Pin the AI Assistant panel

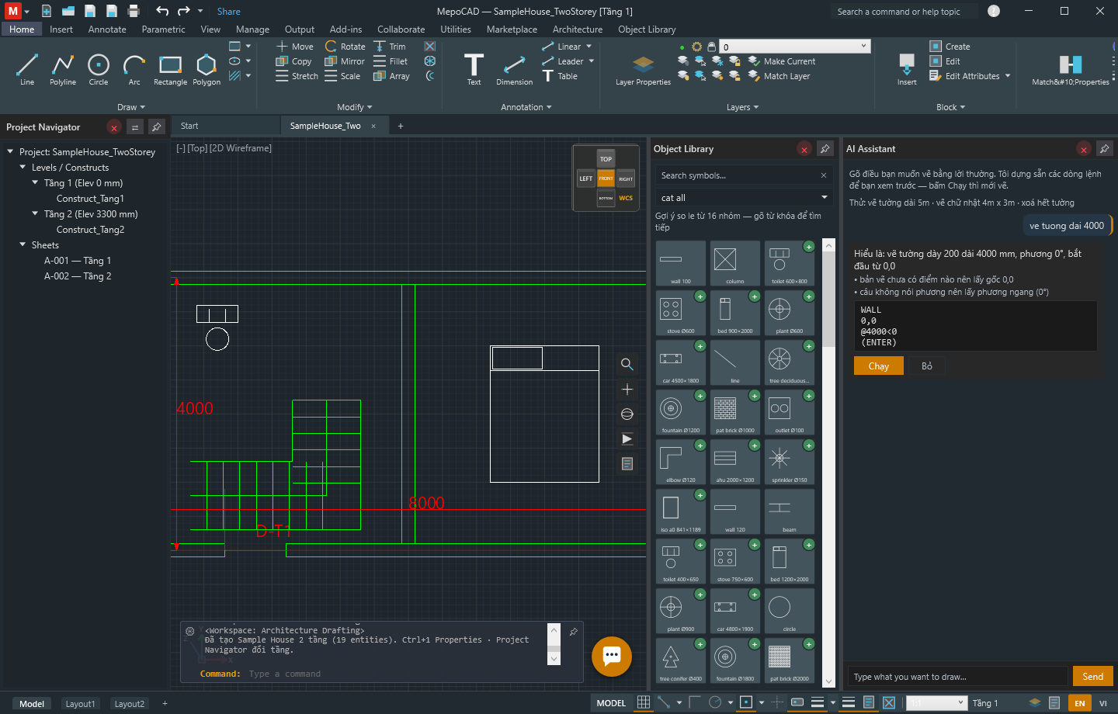tap(1105, 148)
